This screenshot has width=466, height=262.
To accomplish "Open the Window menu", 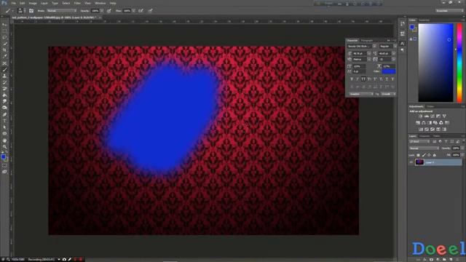I will point(100,3).
